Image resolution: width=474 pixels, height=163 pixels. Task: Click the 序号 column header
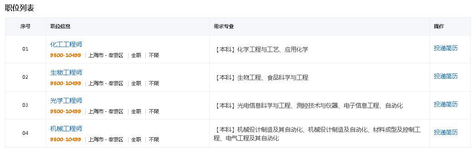point(25,26)
